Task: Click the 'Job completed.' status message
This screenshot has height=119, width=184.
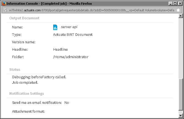Action: (x=25, y=82)
